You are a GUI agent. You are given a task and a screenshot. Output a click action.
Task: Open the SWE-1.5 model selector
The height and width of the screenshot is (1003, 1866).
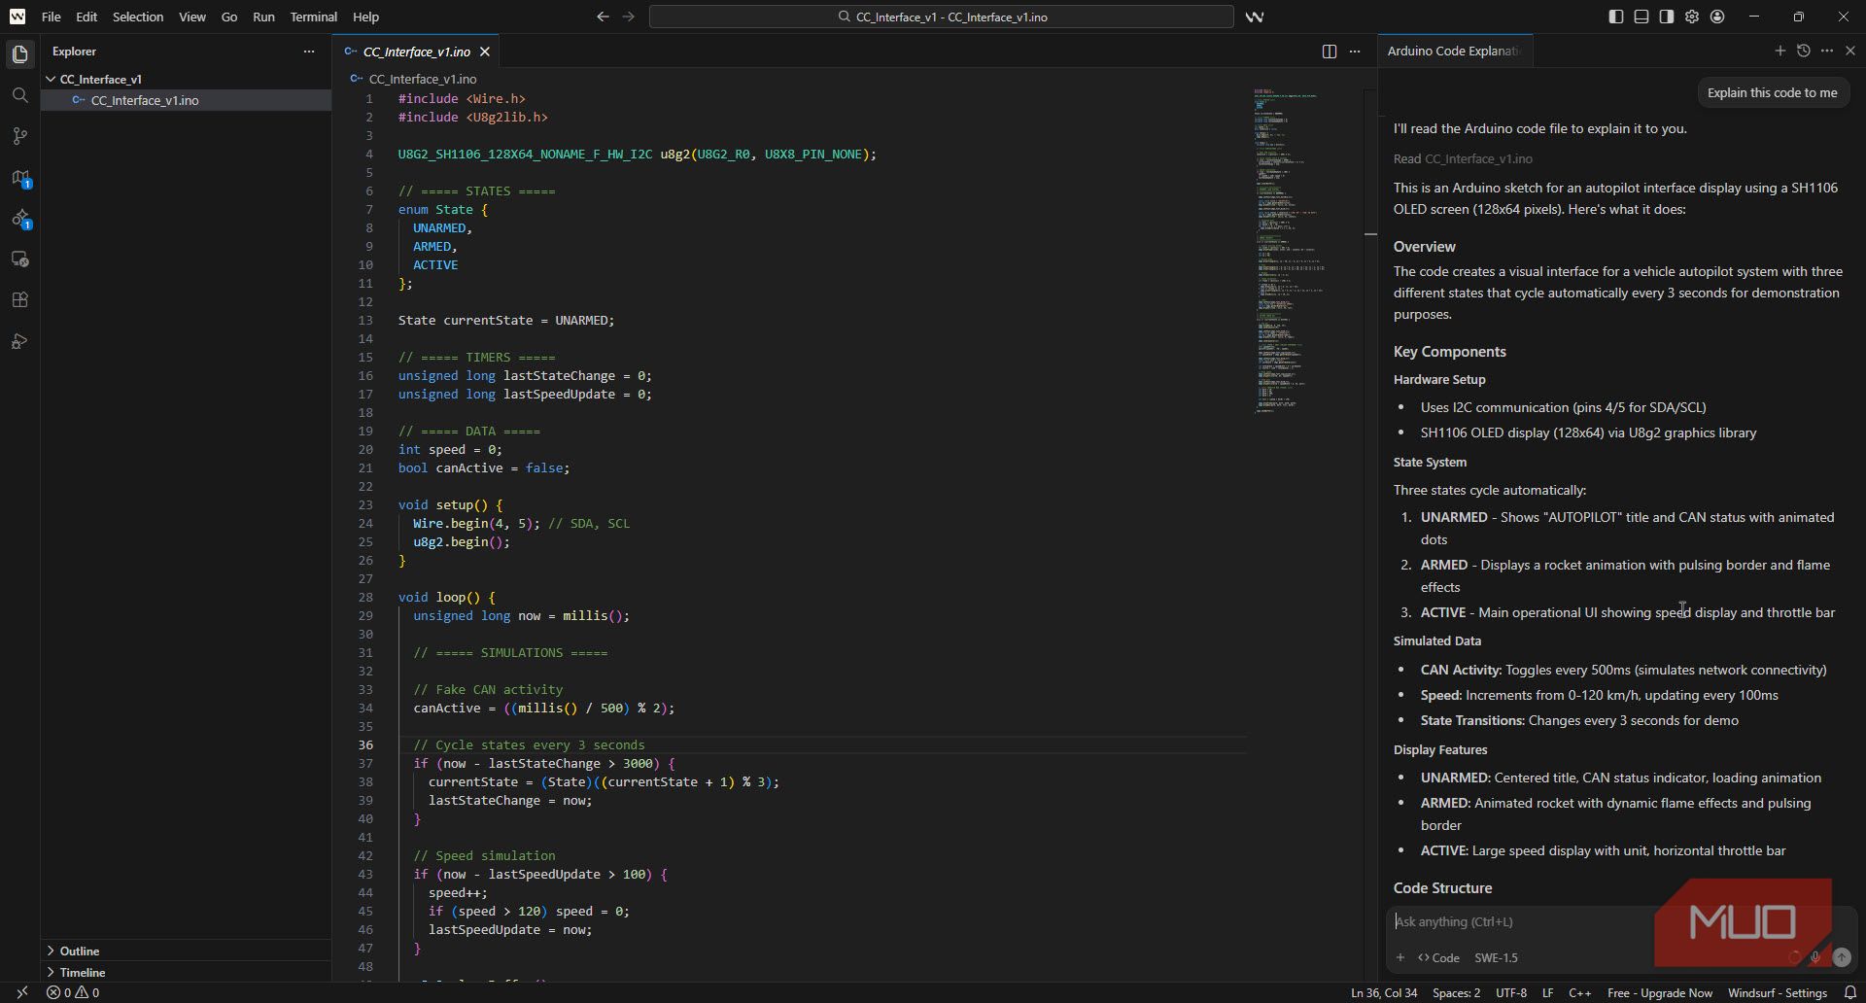(x=1496, y=957)
